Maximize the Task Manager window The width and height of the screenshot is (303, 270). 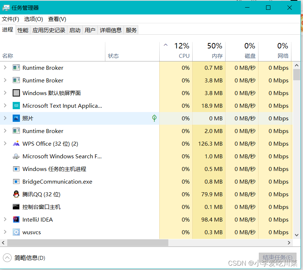click(x=268, y=8)
